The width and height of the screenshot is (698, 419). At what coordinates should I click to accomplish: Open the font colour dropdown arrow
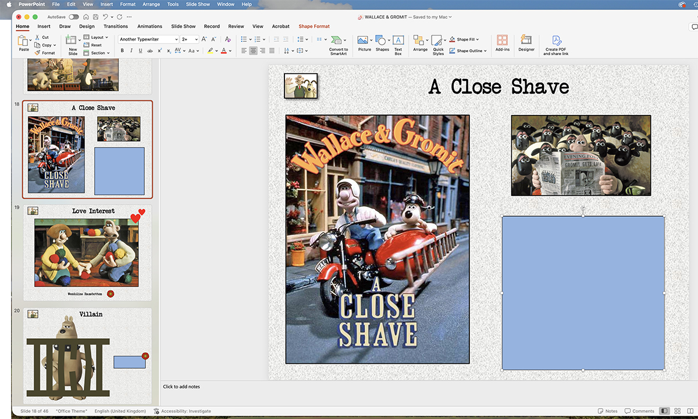230,51
